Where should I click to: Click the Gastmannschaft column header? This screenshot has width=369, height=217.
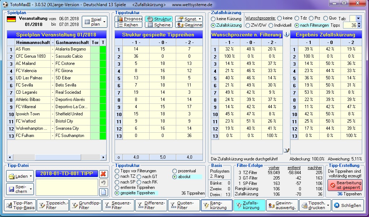pos(72,43)
